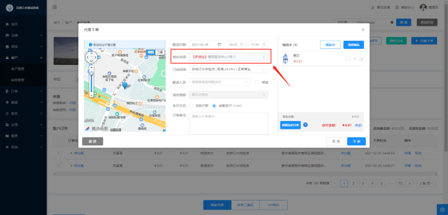Open the settings gear icon at bottom-right
Screen dimensions: 448x215
(442, 209)
